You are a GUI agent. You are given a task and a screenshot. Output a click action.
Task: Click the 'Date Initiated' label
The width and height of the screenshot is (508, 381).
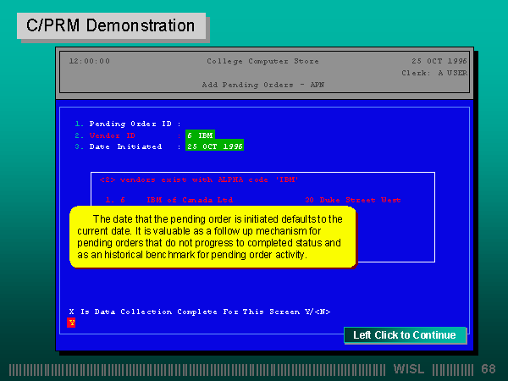click(125, 146)
